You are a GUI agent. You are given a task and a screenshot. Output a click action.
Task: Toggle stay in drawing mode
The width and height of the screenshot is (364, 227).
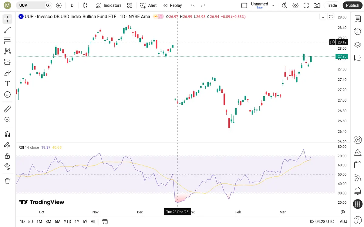tap(8, 145)
